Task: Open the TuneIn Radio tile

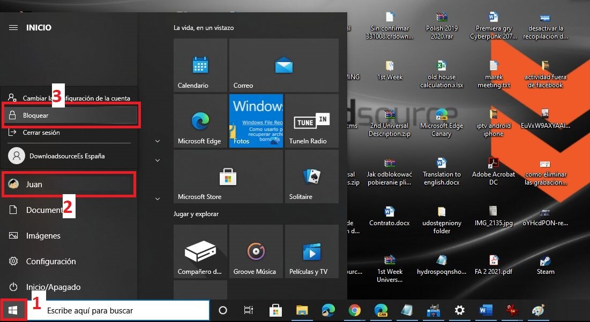Action: pos(311,121)
